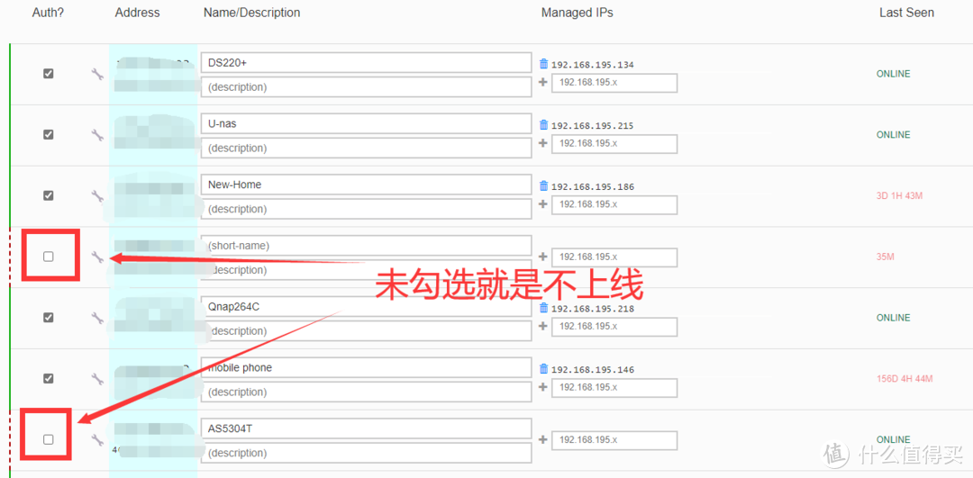
Task: Edit the DS220+ name field
Action: [366, 63]
